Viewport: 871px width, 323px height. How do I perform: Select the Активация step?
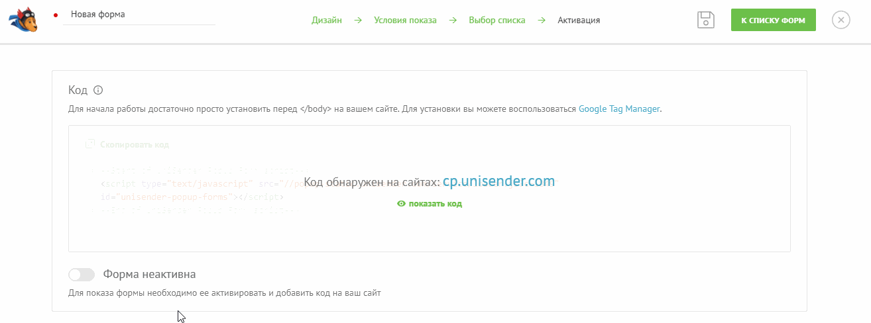(x=579, y=21)
